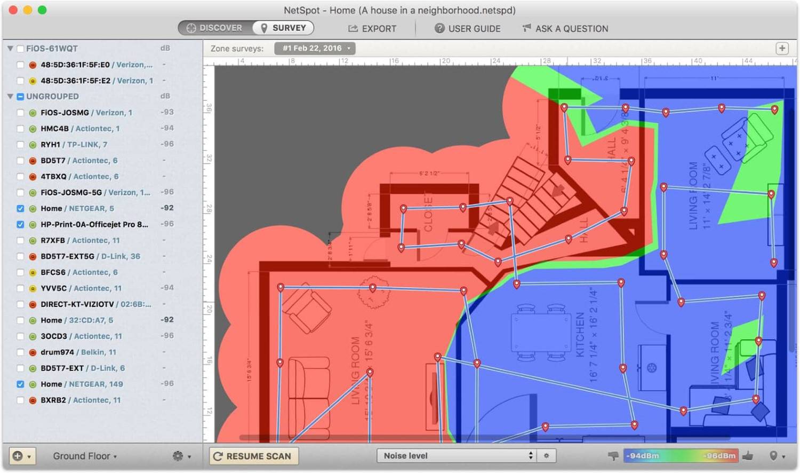Toggle the UNGROUPED group checkbox
Screen dimensions: 800x473
coord(20,97)
